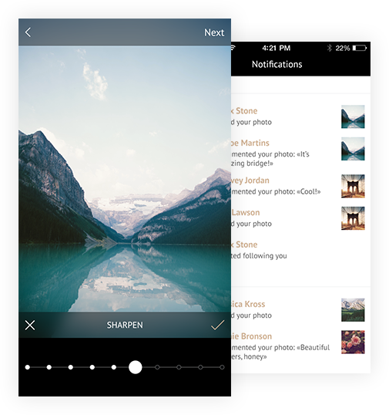Click the large white slider handle
389x415 pixels.
click(x=136, y=367)
